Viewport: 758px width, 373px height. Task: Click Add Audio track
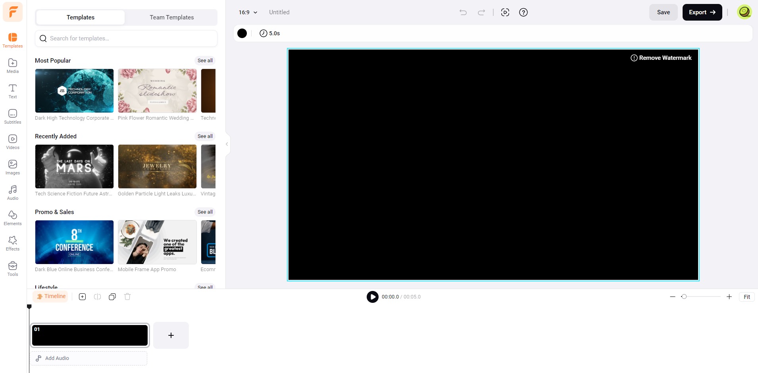click(x=88, y=358)
